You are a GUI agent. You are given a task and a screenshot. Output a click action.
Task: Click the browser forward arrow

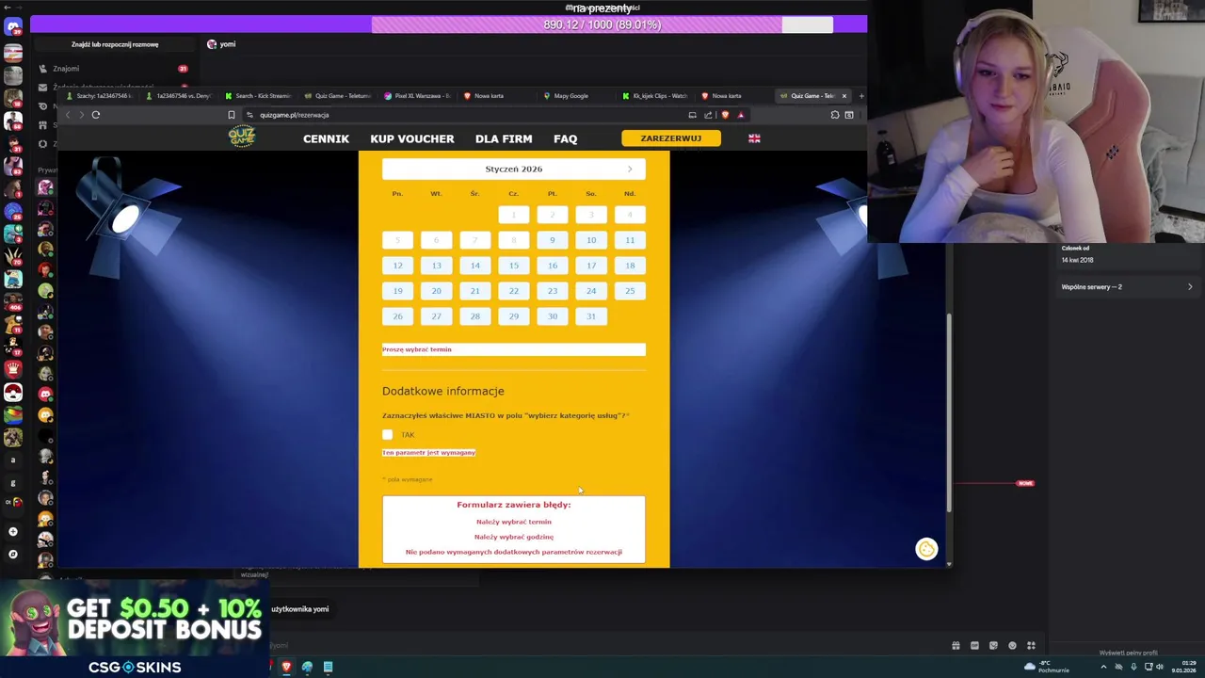pos(82,115)
